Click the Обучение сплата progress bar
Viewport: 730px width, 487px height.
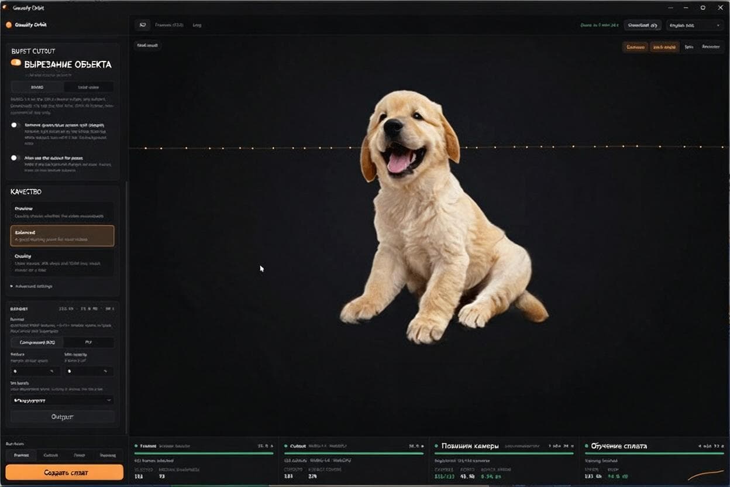point(655,452)
